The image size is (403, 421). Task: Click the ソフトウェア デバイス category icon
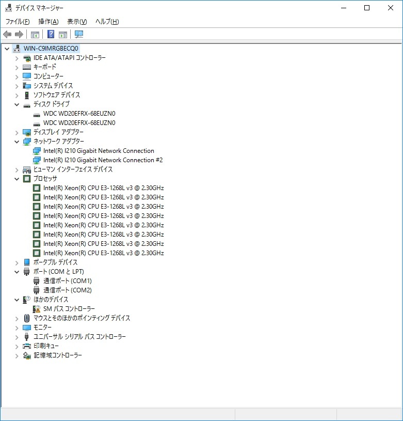click(27, 95)
